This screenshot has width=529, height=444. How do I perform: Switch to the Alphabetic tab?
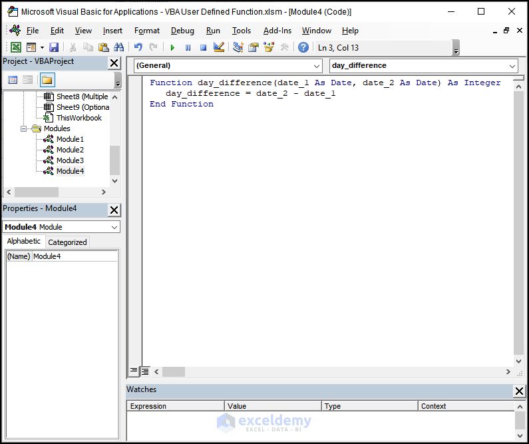(23, 241)
